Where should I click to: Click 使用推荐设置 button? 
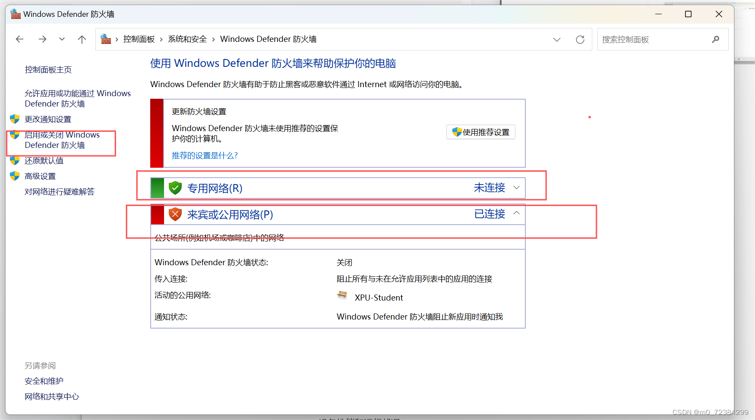481,132
